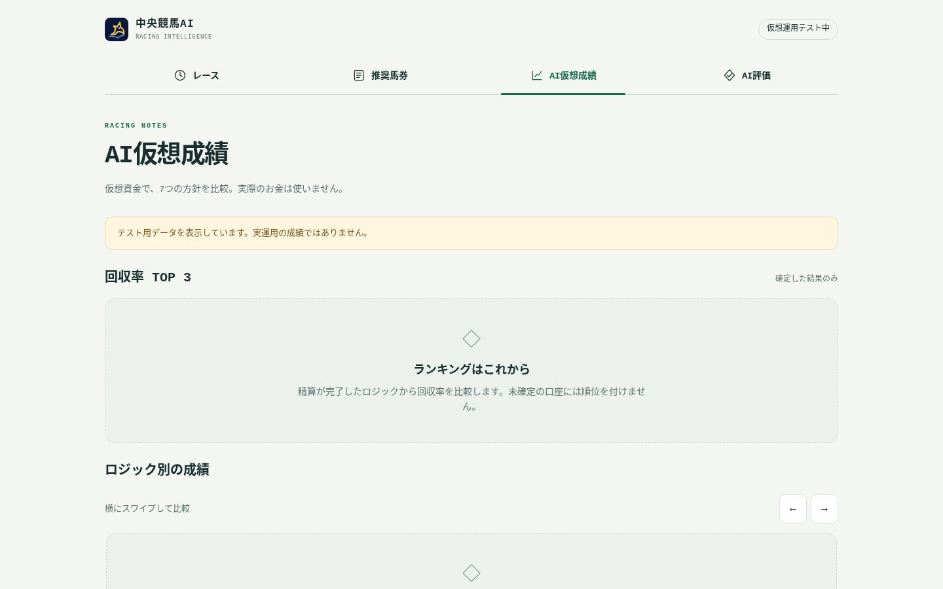
Task: Click the yellow テスト用データ notice banner
Action: coord(471,233)
